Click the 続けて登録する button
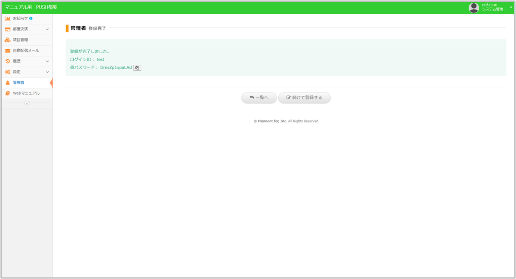 coord(304,98)
